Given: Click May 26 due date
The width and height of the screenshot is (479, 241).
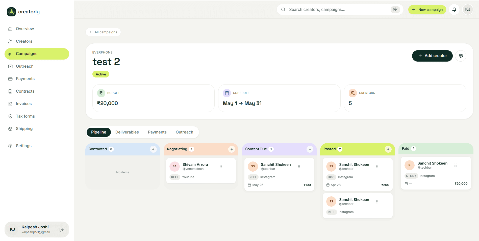Looking at the screenshot, I should point(256,185).
